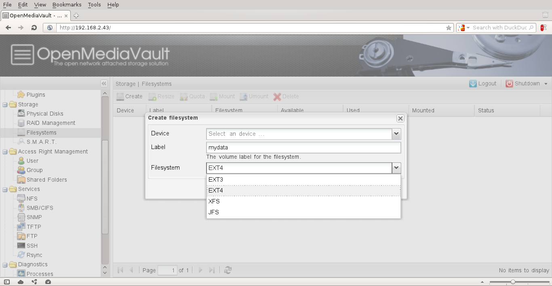
Task: Click the bookmark star in address bar
Action: 449,28
